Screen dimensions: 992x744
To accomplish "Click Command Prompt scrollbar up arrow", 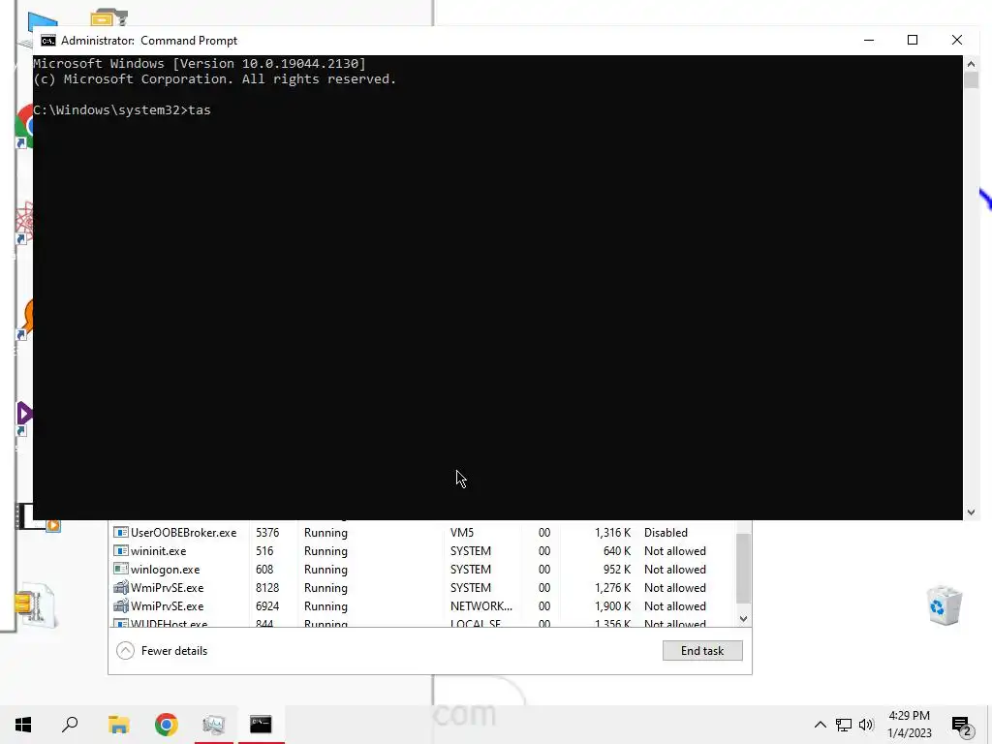I will point(971,64).
